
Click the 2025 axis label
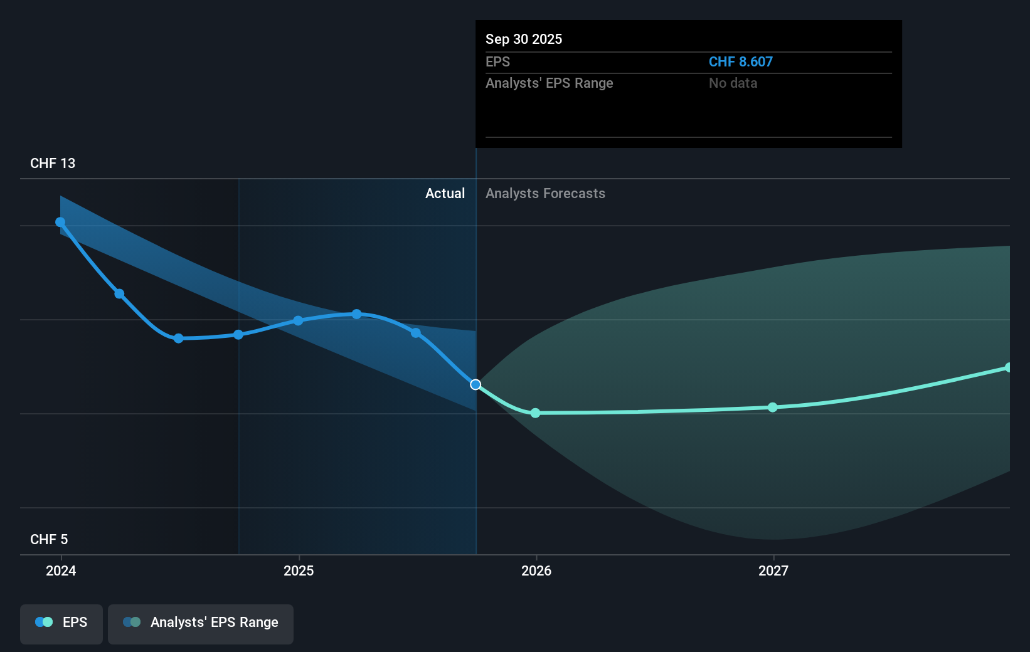point(299,571)
